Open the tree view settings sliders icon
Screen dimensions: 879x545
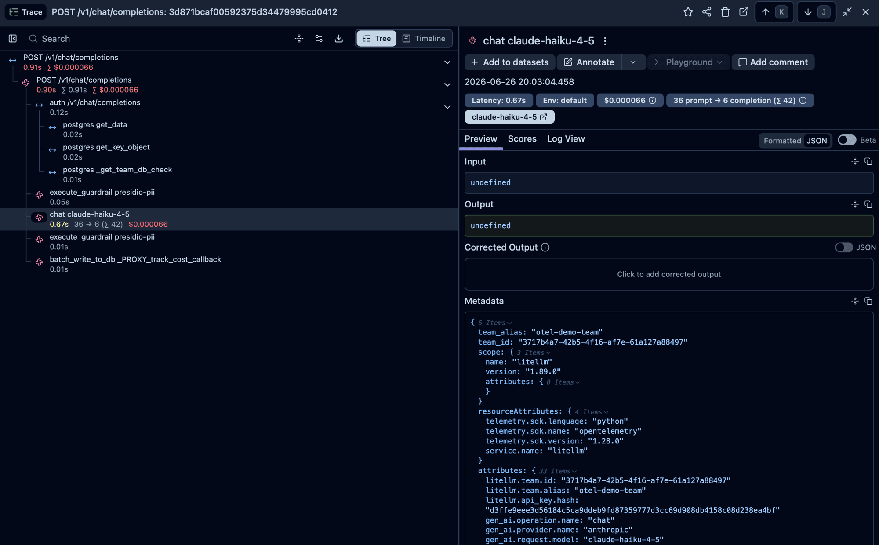319,39
